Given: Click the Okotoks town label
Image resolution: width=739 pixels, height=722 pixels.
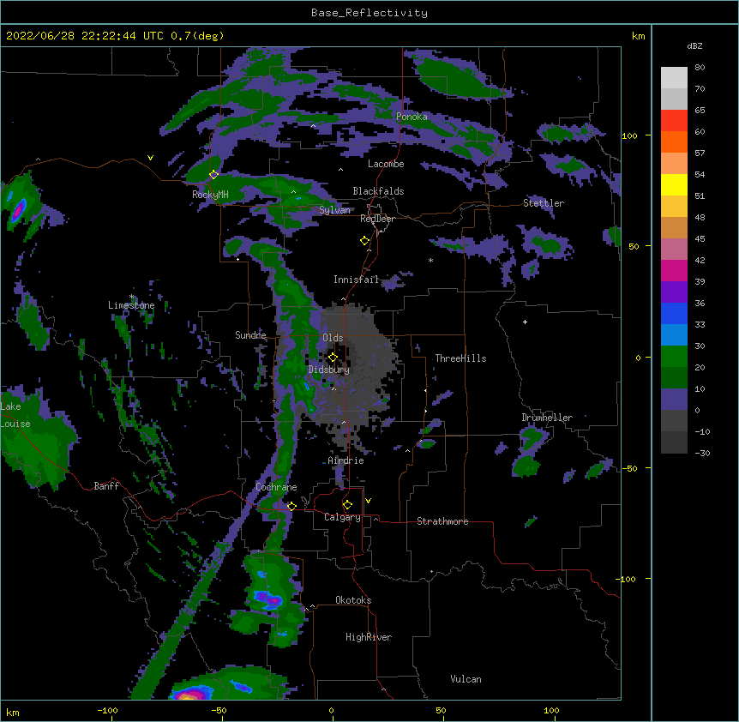Looking at the screenshot, I should (353, 600).
